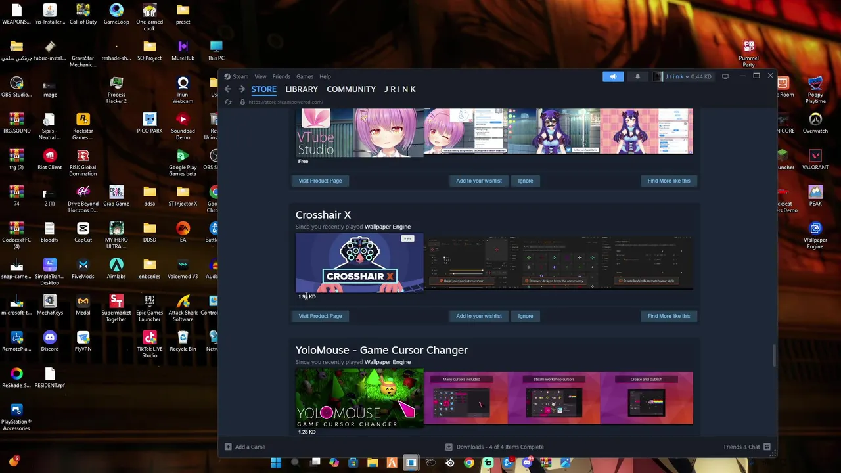This screenshot has width=841, height=473.
Task: Open Windows Start menu
Action: click(276, 463)
